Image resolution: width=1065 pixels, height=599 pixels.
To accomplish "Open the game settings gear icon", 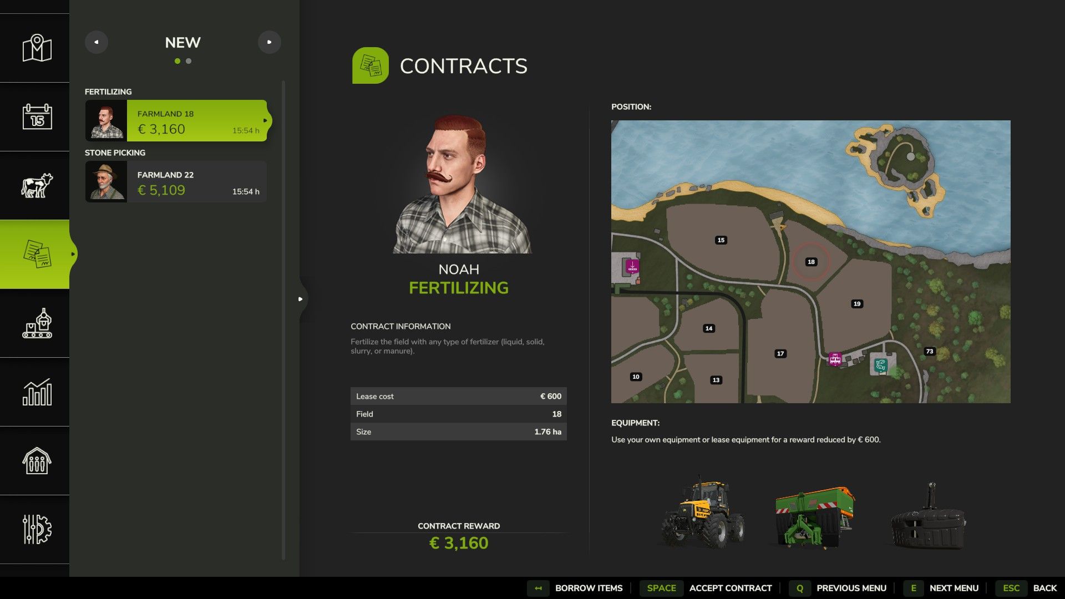I will pyautogui.click(x=37, y=529).
